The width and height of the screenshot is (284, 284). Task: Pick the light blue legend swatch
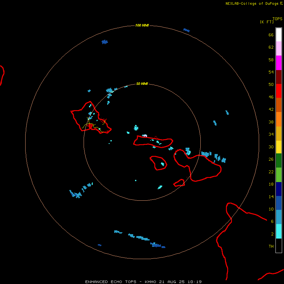click(x=279, y=217)
